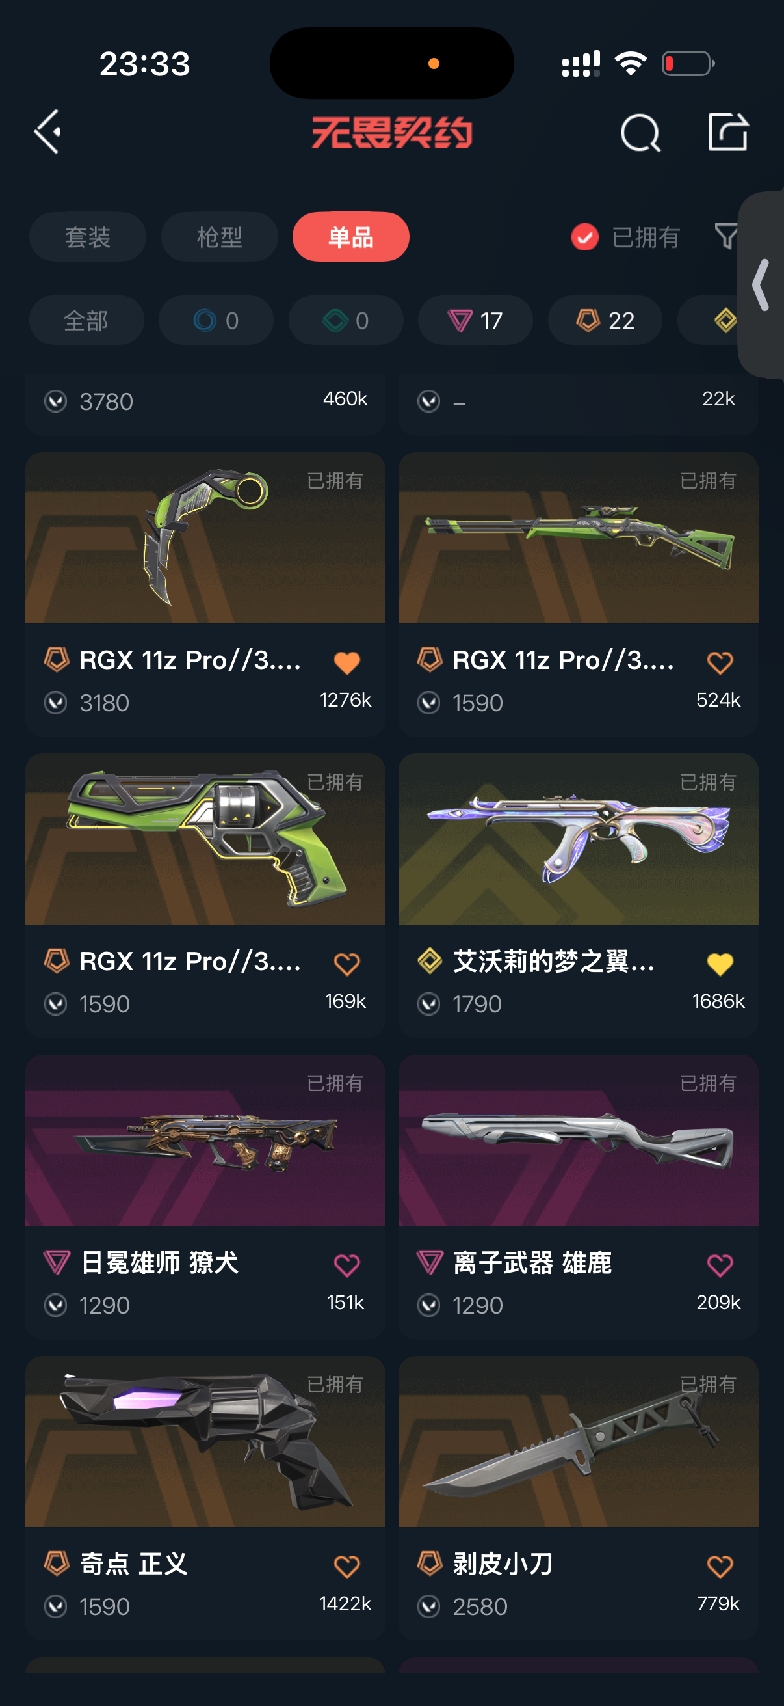Favorite 离子武器 雄鹿 with heart icon
784x1706 pixels.
click(720, 1265)
